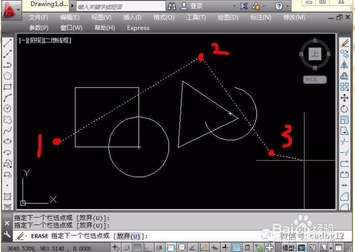
Task: Click the top face 上 of ViewCube
Action: pyautogui.click(x=315, y=54)
